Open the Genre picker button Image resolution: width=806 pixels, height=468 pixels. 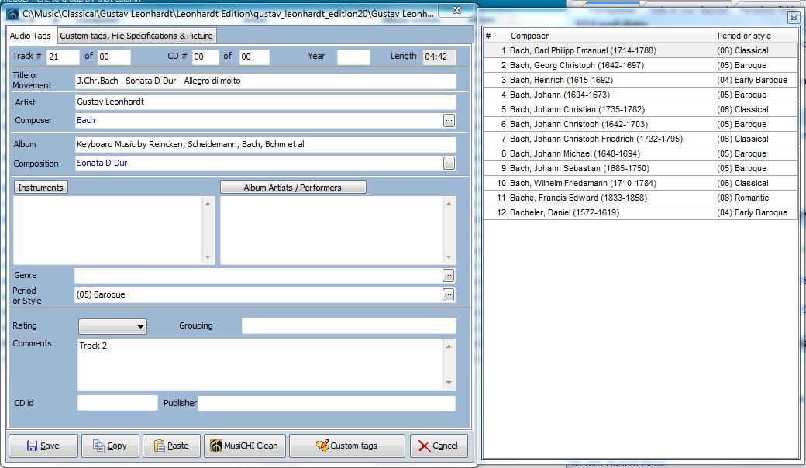pyautogui.click(x=449, y=275)
